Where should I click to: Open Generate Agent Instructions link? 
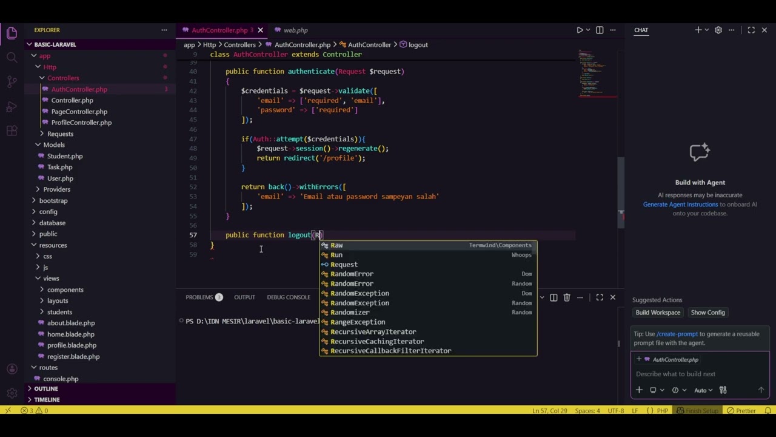coord(680,205)
